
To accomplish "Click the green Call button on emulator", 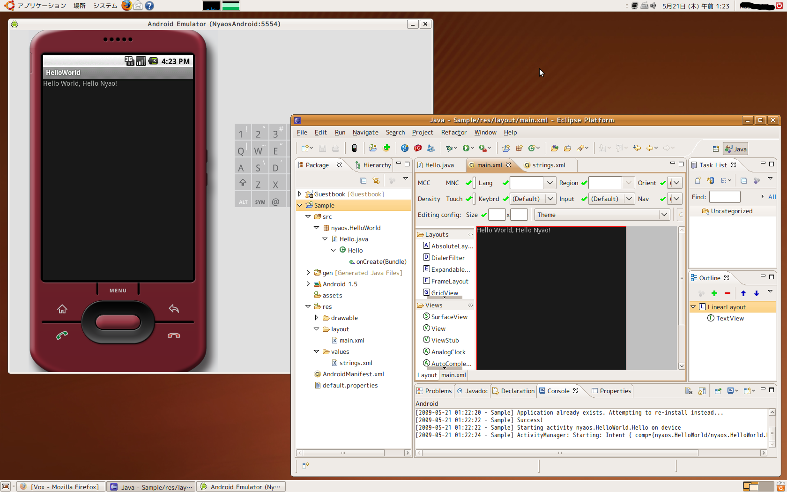I will click(62, 335).
